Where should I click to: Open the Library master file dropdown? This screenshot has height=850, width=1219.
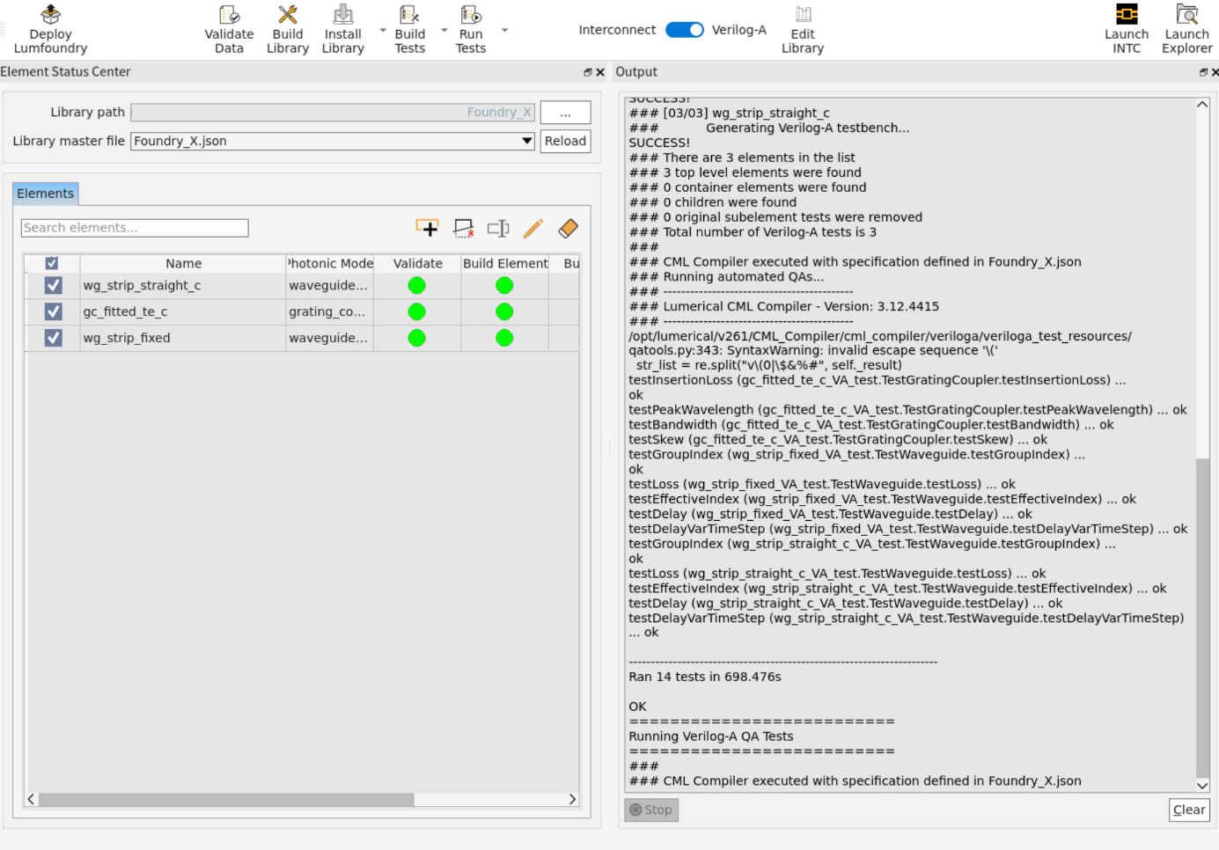coord(333,141)
